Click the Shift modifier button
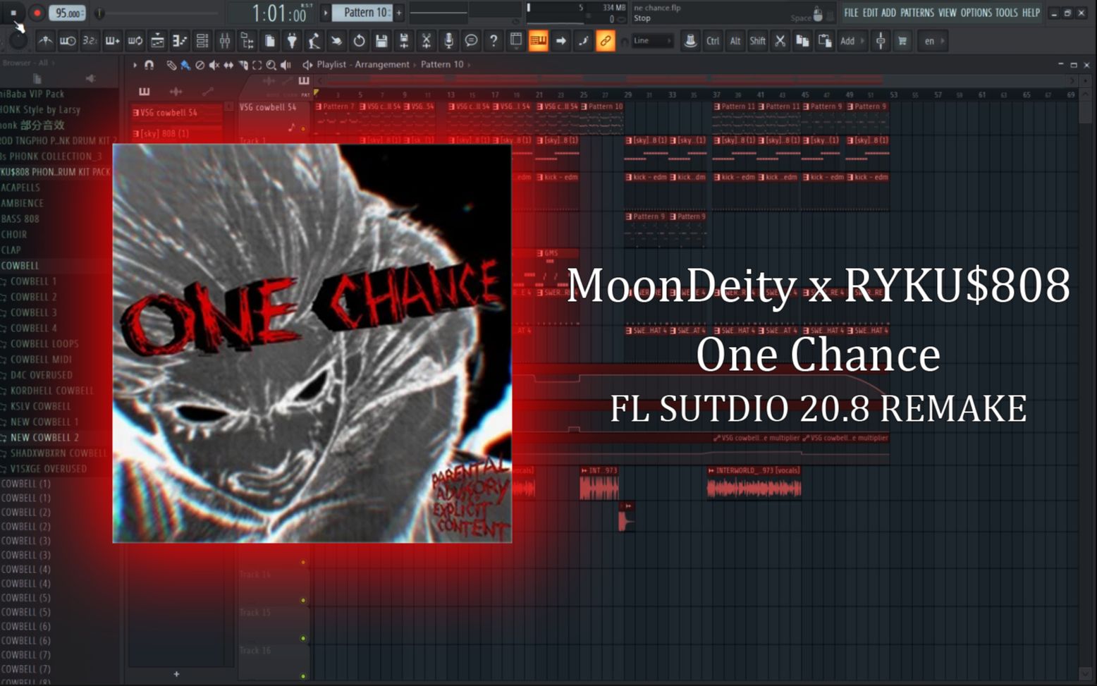Viewport: 1097px width, 686px height. (x=757, y=41)
